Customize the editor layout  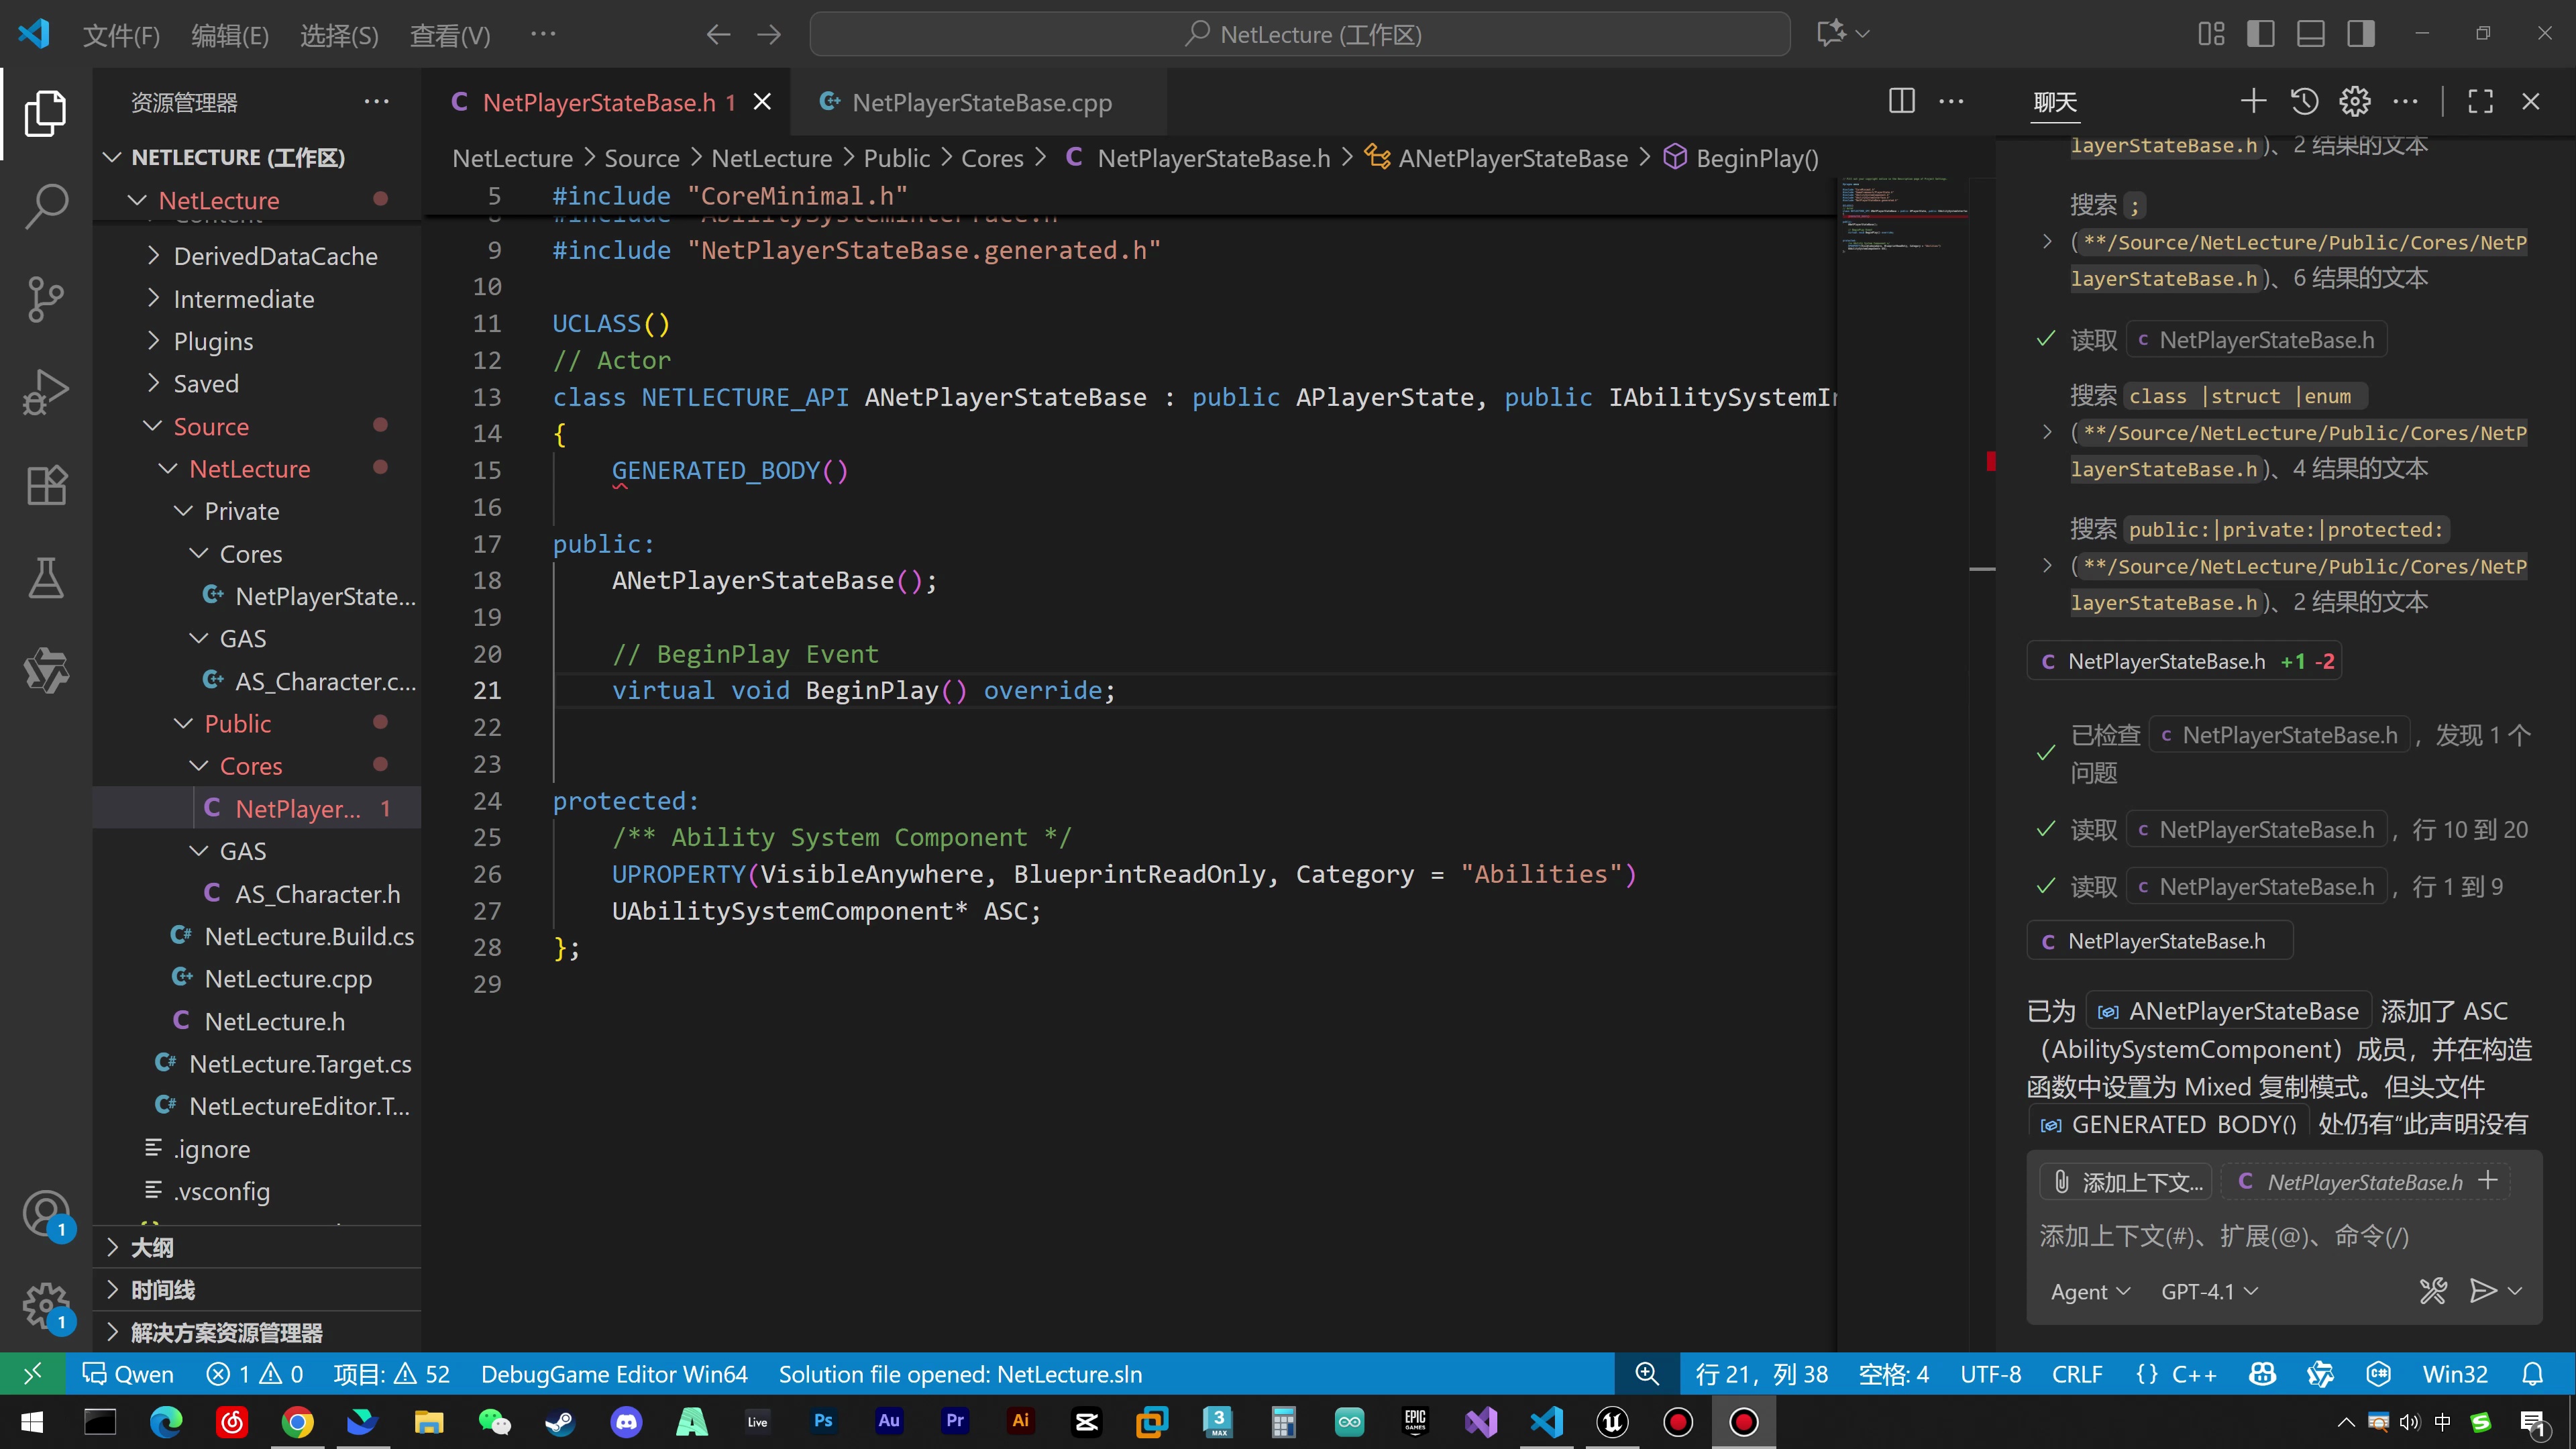pyautogui.click(x=2211, y=34)
